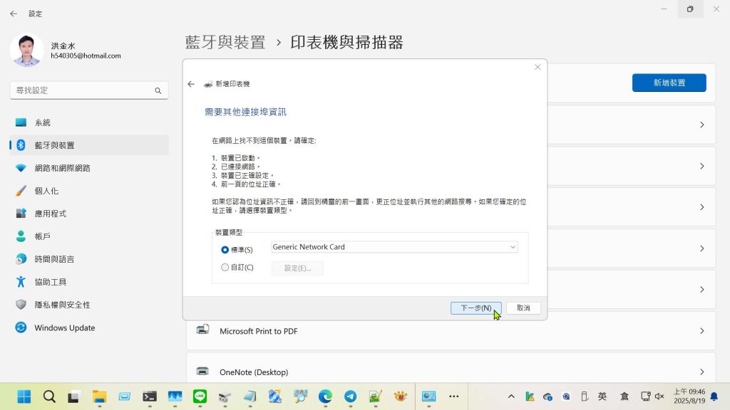Click in the 尋找設定 search field
The image size is (730, 410).
tap(82, 90)
